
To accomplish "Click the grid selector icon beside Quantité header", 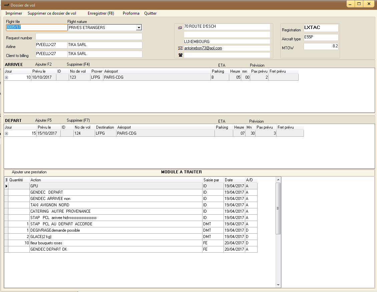I will pos(6,180).
